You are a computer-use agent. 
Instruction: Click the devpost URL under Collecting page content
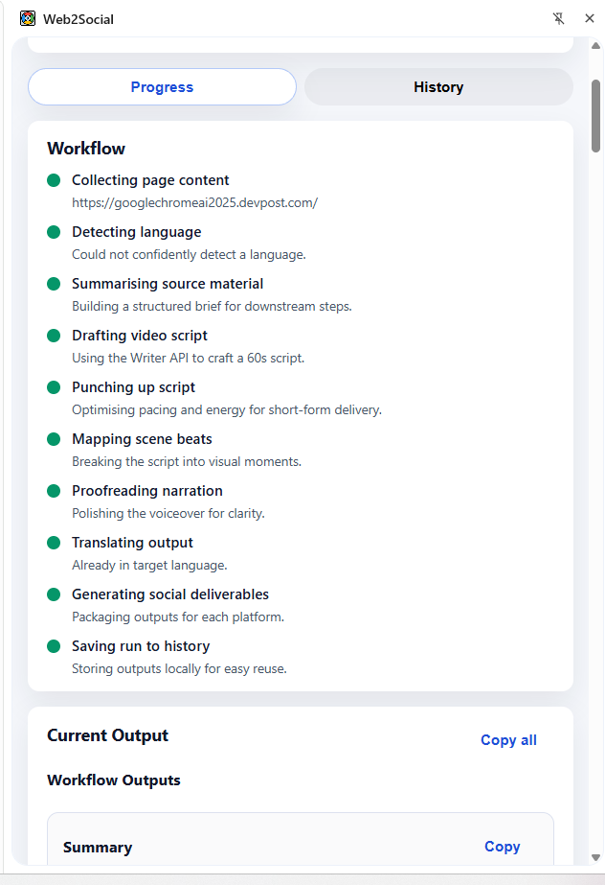click(x=195, y=202)
